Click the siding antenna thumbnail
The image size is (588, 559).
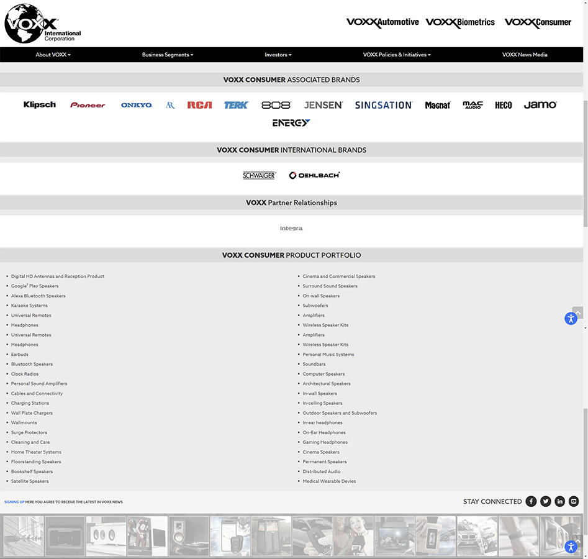click(x=24, y=536)
